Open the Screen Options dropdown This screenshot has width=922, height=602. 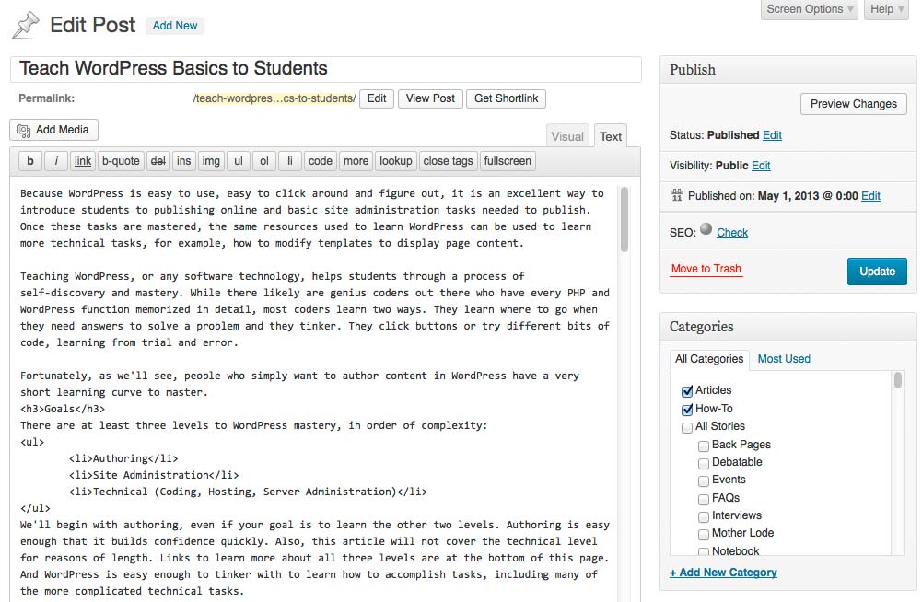coord(810,9)
